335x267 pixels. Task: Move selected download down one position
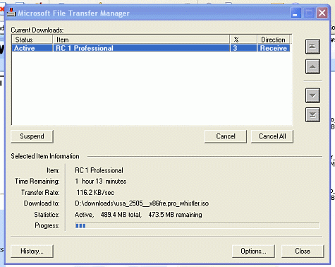tap(312, 95)
